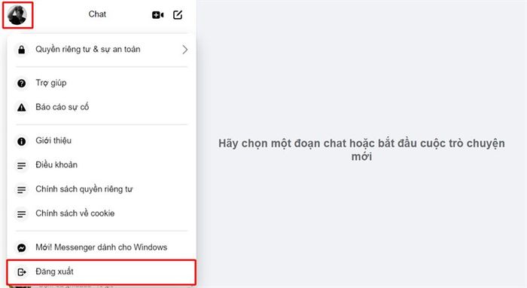527x288 pixels.
Task: Compose a new message with pencil icon
Action: coord(178,15)
